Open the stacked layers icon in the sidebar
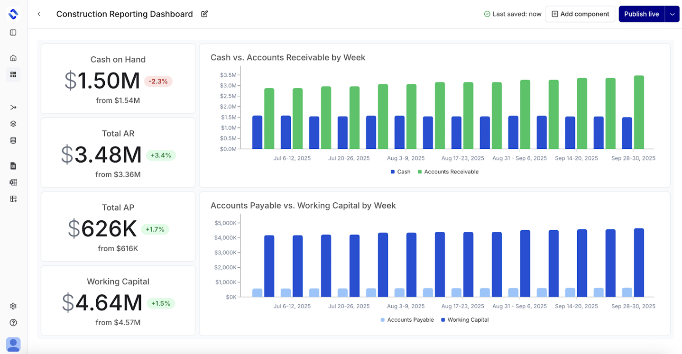 (13, 124)
